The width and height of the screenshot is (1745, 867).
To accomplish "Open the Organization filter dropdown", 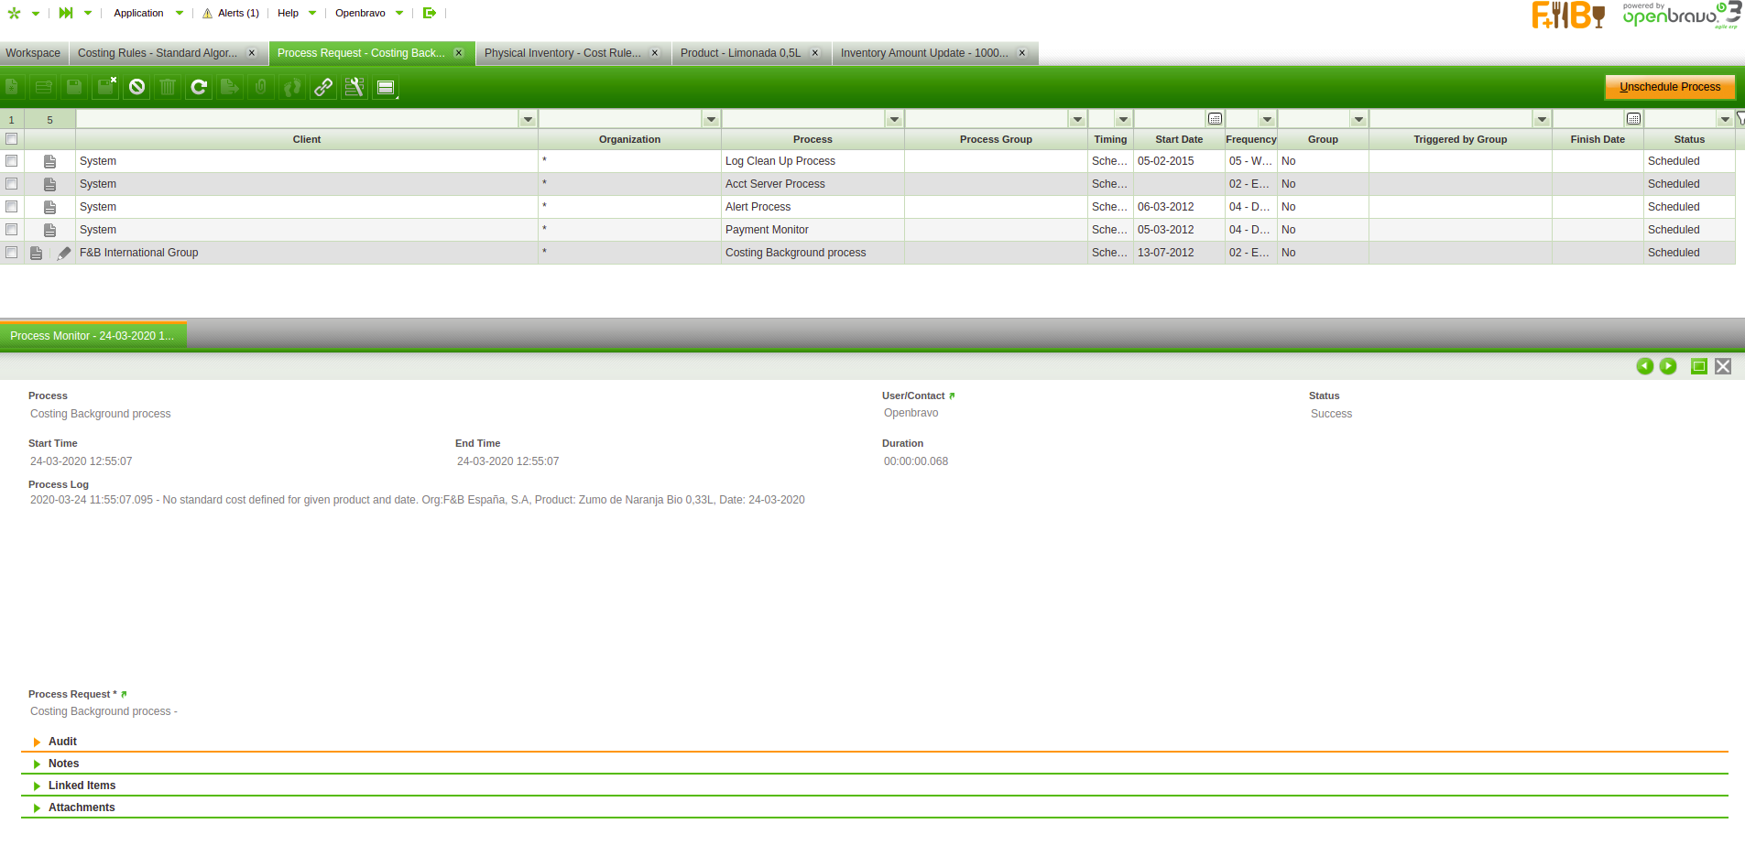I will pos(711,119).
